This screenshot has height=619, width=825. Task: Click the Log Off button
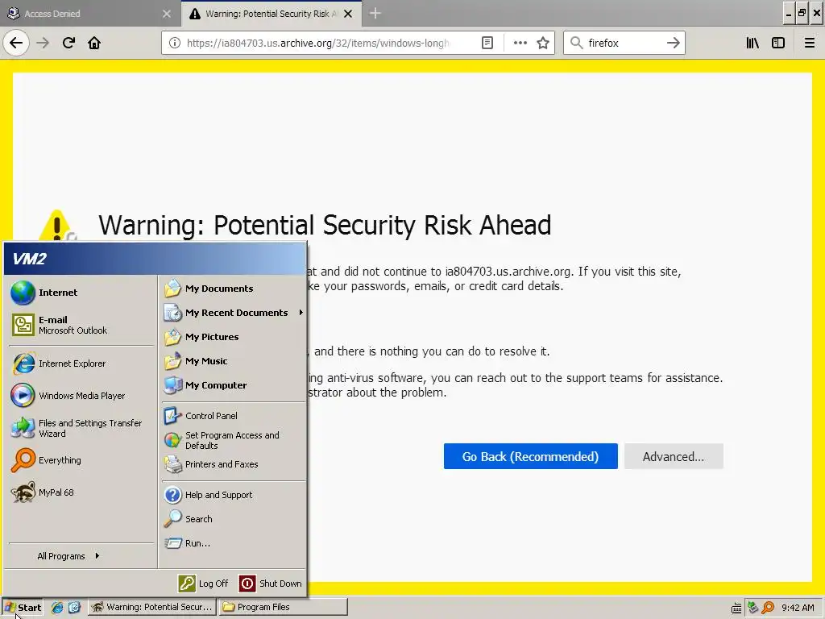[204, 584]
